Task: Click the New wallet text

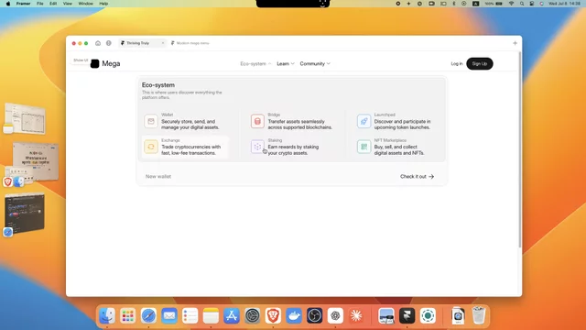Action: point(158,177)
